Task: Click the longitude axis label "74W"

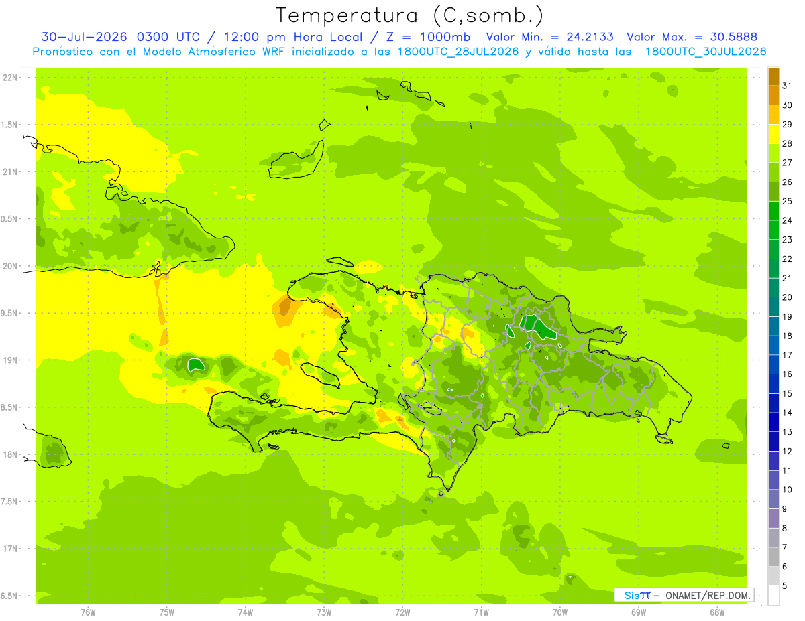Action: [246, 612]
